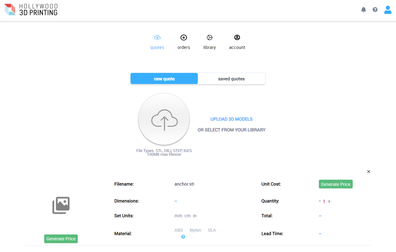Viewport: 396px width, 252px height.
Task: Choose SLA material
Action: tap(212, 230)
